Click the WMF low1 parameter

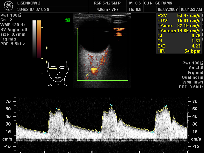(193, 82)
